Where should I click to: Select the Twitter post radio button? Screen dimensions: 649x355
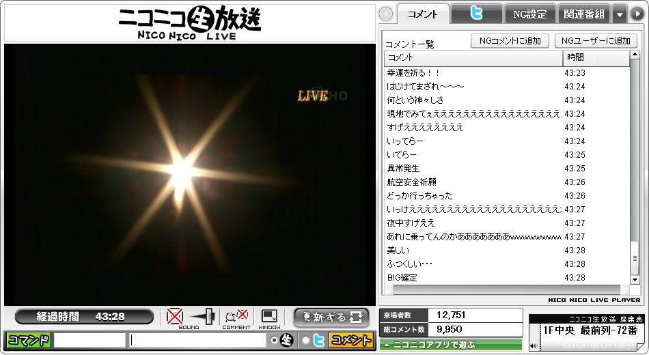(305, 340)
